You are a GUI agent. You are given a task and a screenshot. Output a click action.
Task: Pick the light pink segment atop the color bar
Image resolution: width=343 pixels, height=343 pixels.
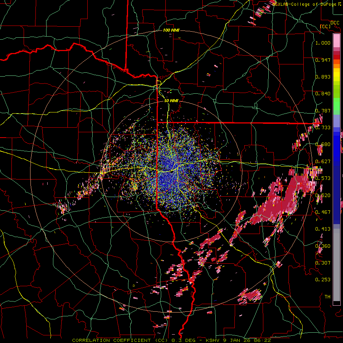337,40
